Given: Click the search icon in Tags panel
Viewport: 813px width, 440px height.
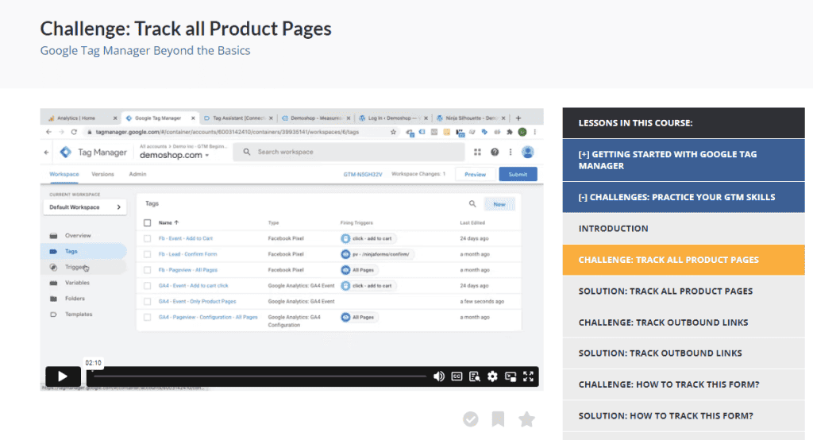Looking at the screenshot, I should coord(472,204).
